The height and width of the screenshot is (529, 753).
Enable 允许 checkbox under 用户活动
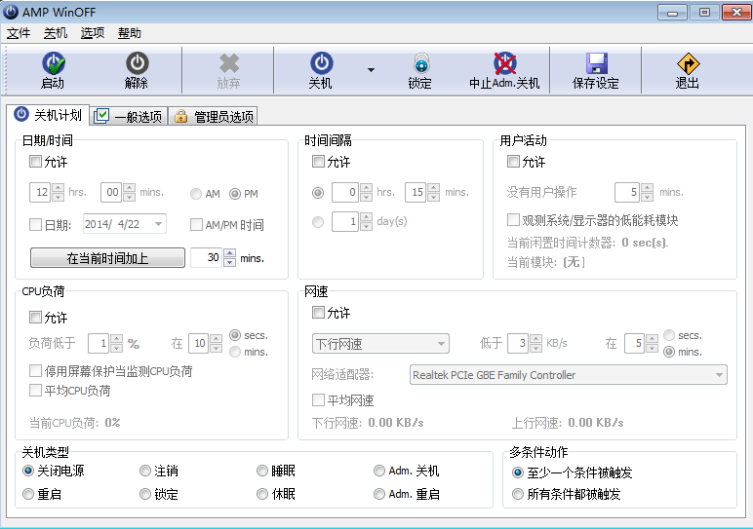click(514, 162)
